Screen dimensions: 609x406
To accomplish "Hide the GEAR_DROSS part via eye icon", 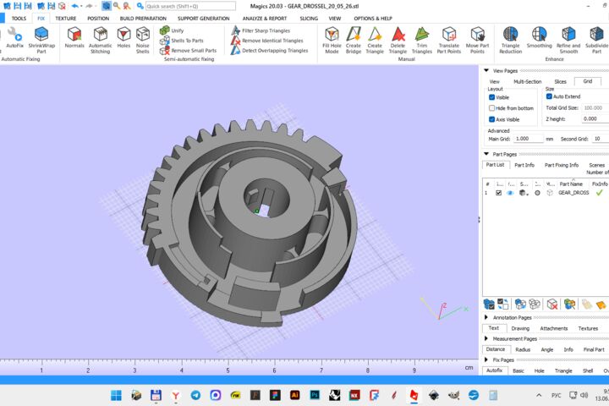I will (x=510, y=193).
